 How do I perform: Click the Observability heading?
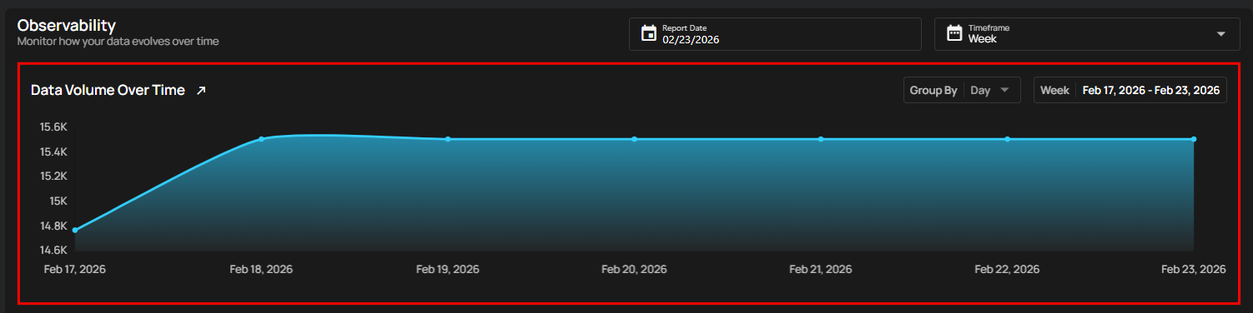click(67, 25)
